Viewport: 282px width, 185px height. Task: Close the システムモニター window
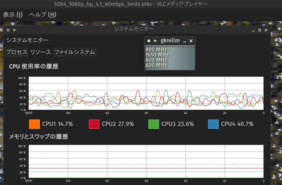266,30
